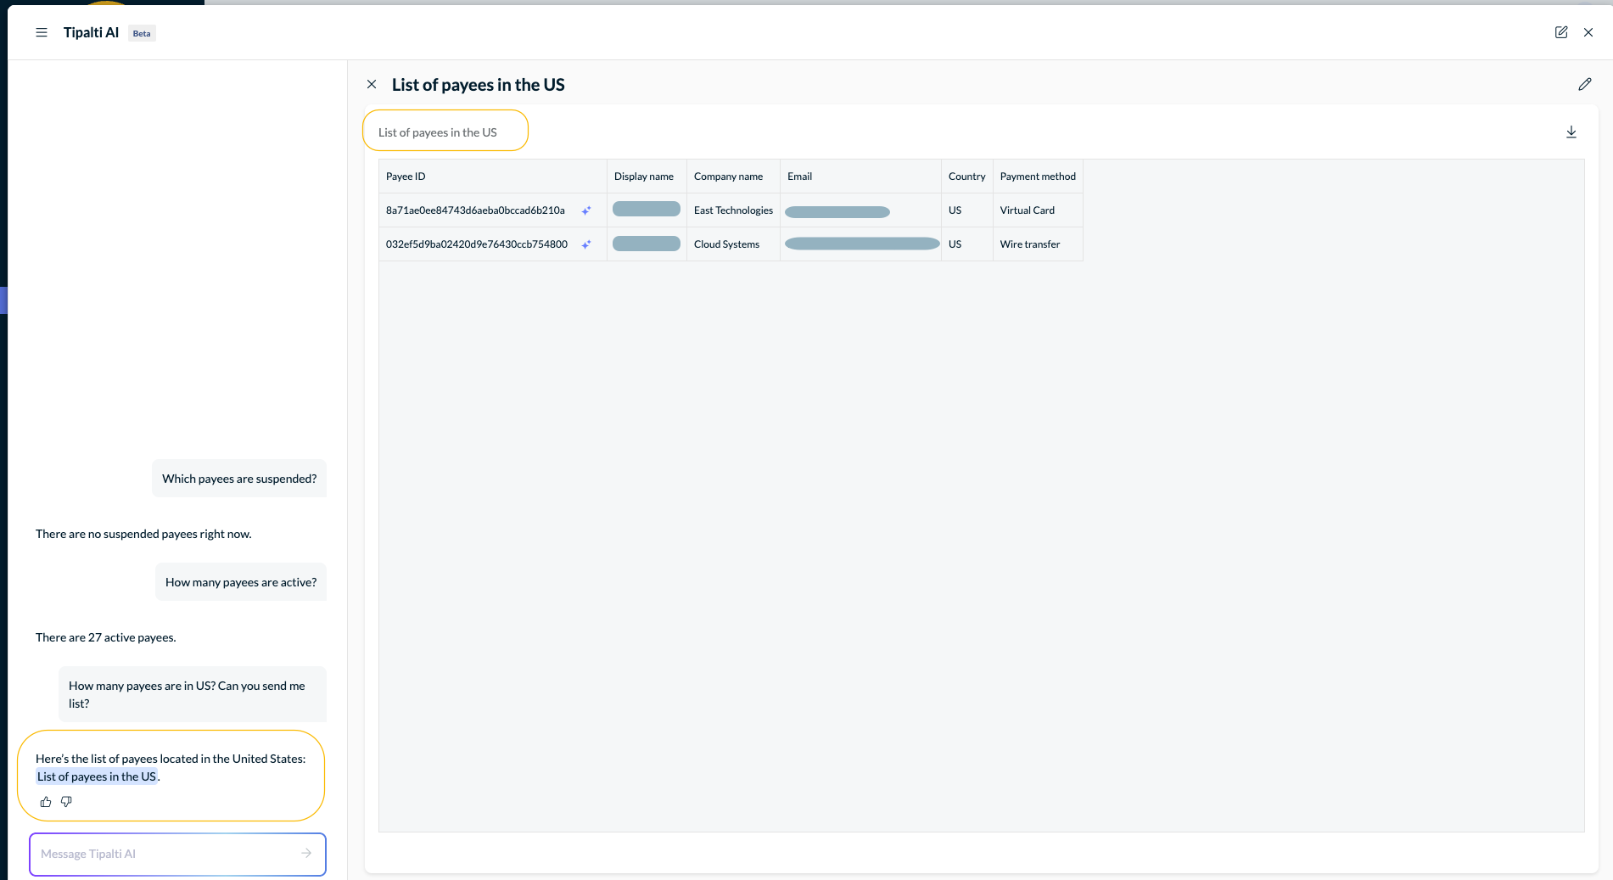Download the payee list

coord(1571,132)
